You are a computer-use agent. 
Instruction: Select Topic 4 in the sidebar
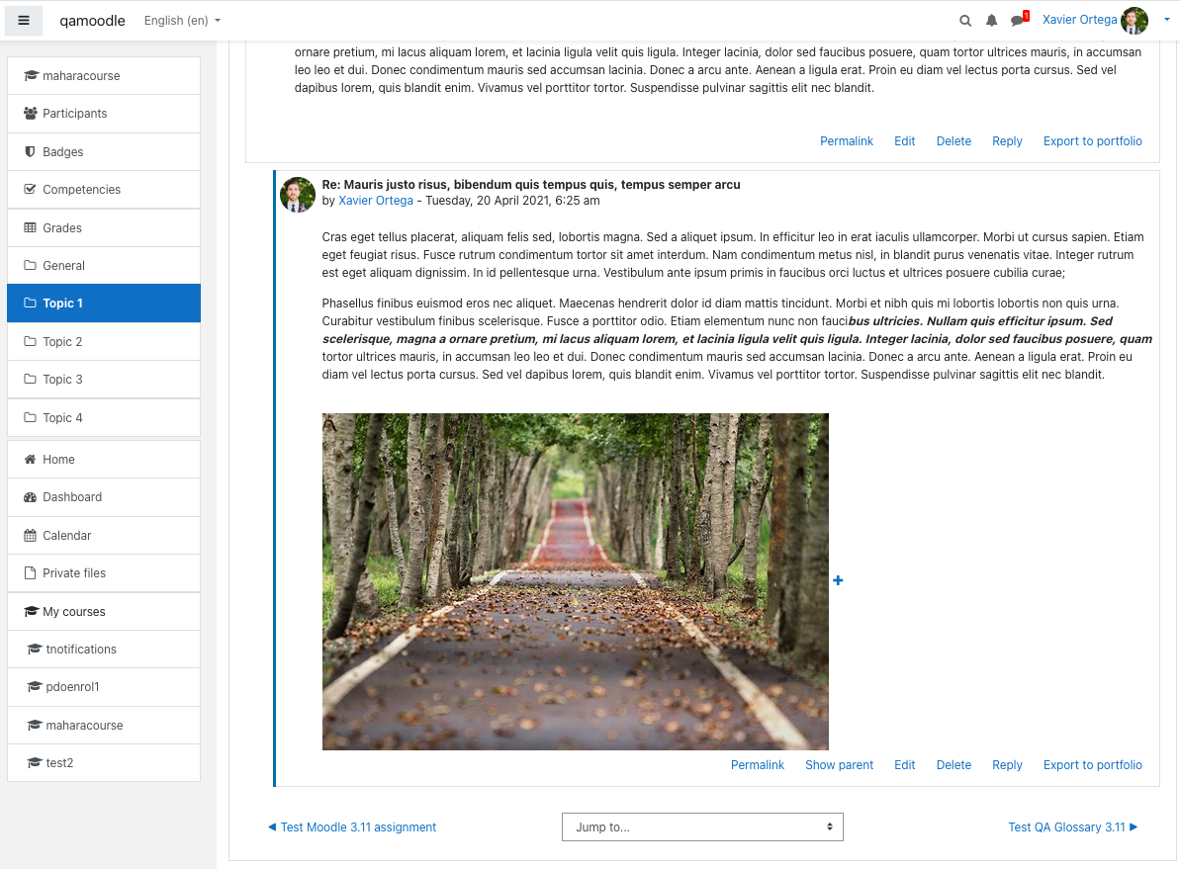click(104, 417)
